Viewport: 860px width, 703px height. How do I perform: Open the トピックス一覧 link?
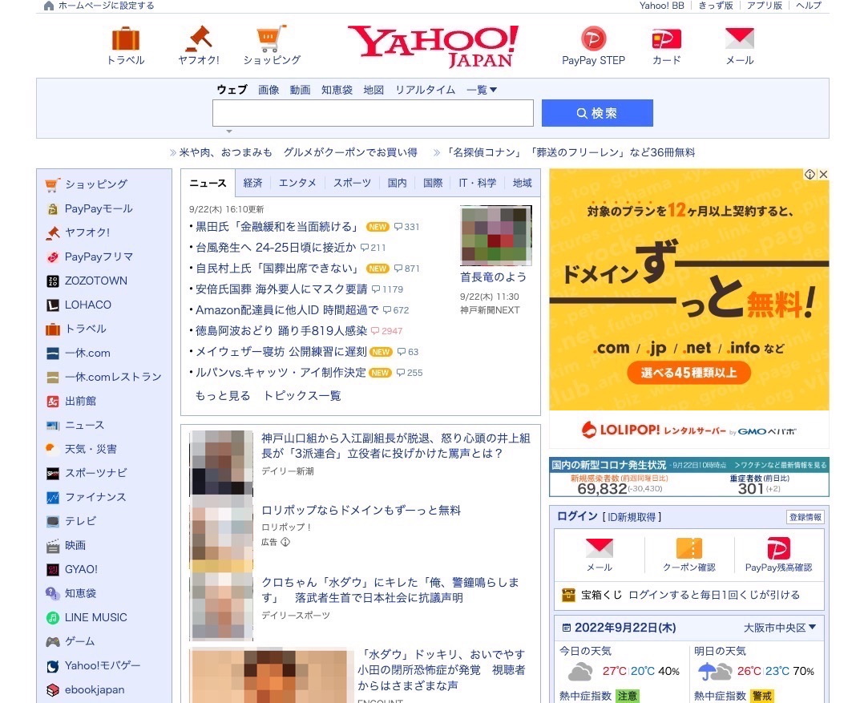pyautogui.click(x=302, y=396)
